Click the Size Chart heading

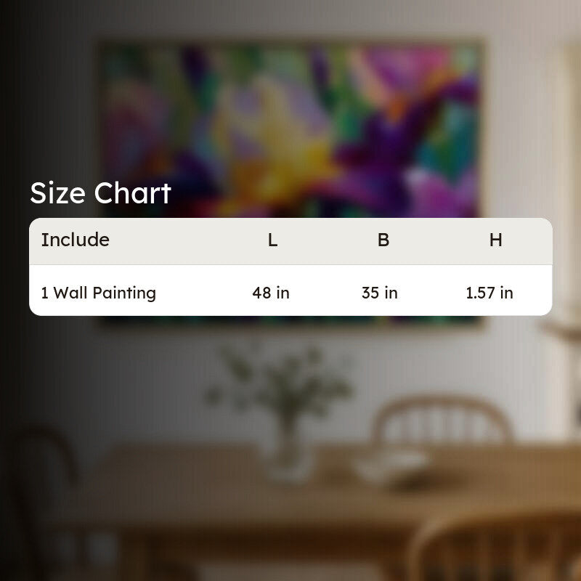point(100,193)
